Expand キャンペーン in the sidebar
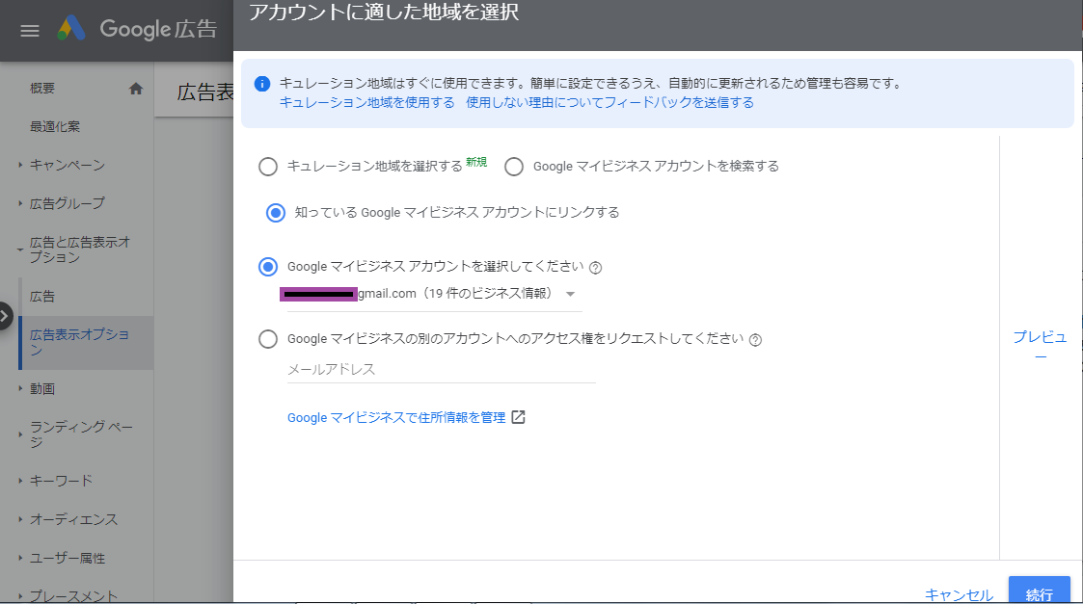Viewport: 1083px width, 604px height. (20, 165)
